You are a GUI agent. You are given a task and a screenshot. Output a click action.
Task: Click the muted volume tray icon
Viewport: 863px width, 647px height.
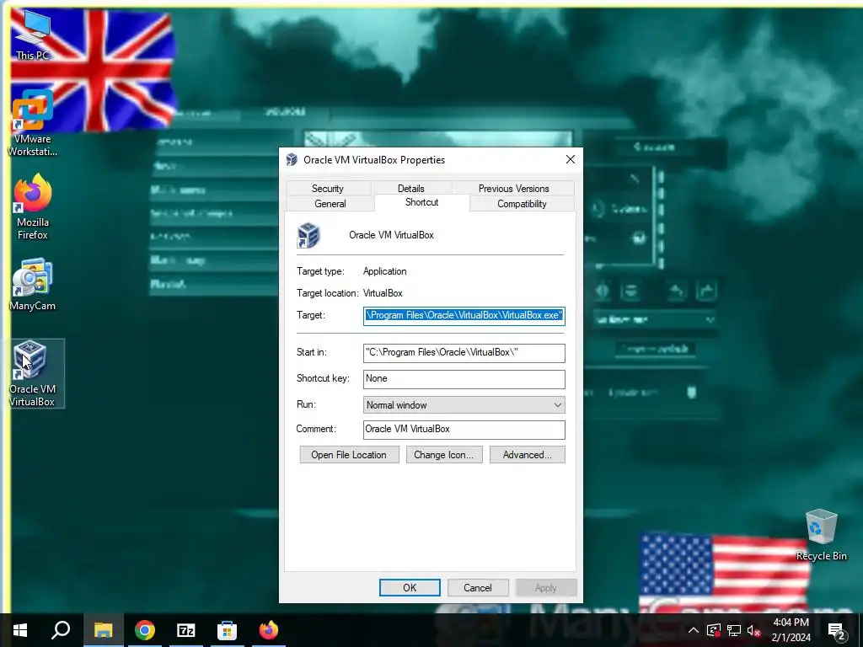tap(754, 630)
